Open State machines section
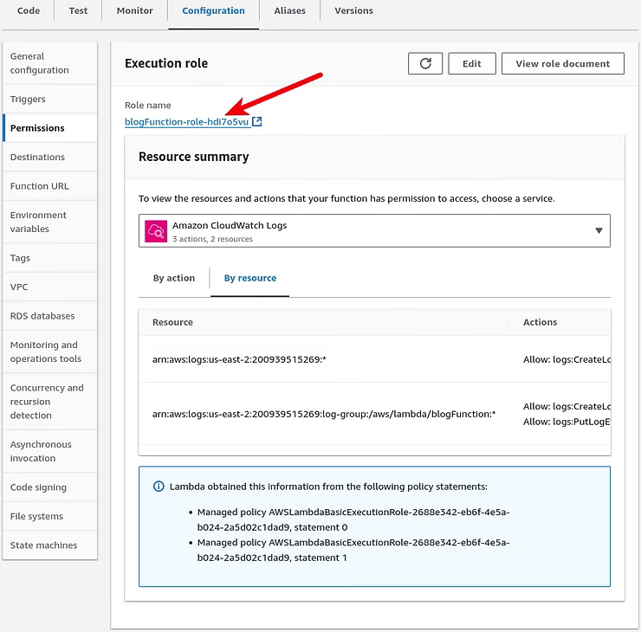641x632 pixels. [50, 545]
